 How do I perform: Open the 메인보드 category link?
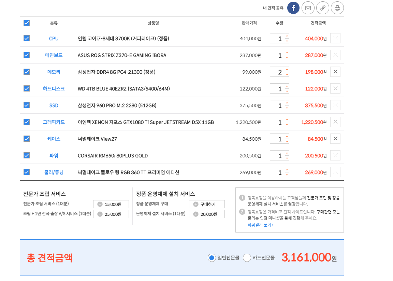point(54,55)
